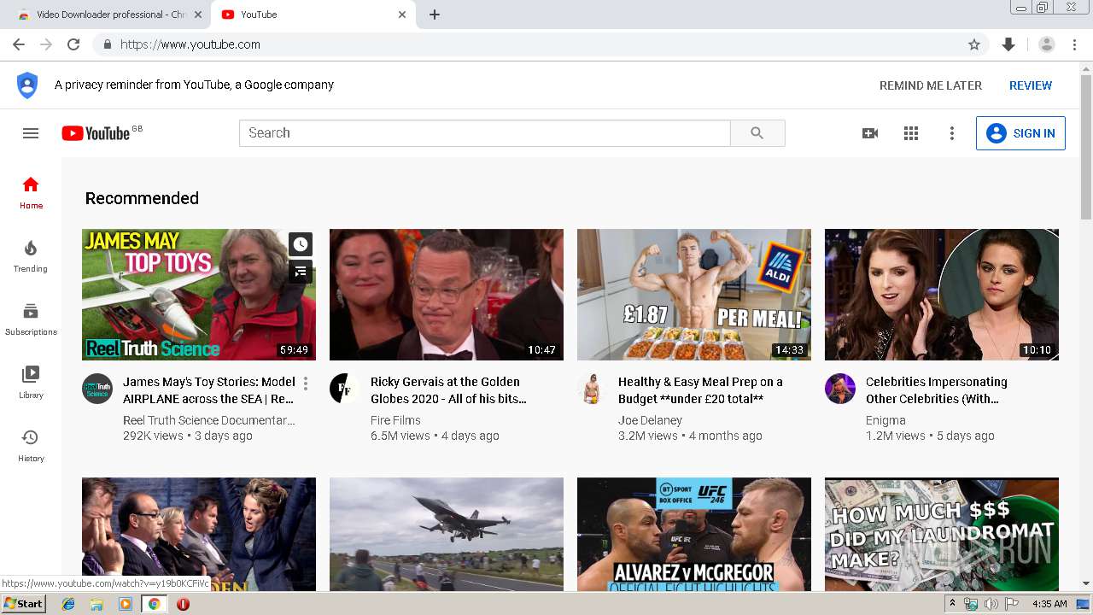
Task: Click REMIND ME LATER
Action: click(x=931, y=85)
